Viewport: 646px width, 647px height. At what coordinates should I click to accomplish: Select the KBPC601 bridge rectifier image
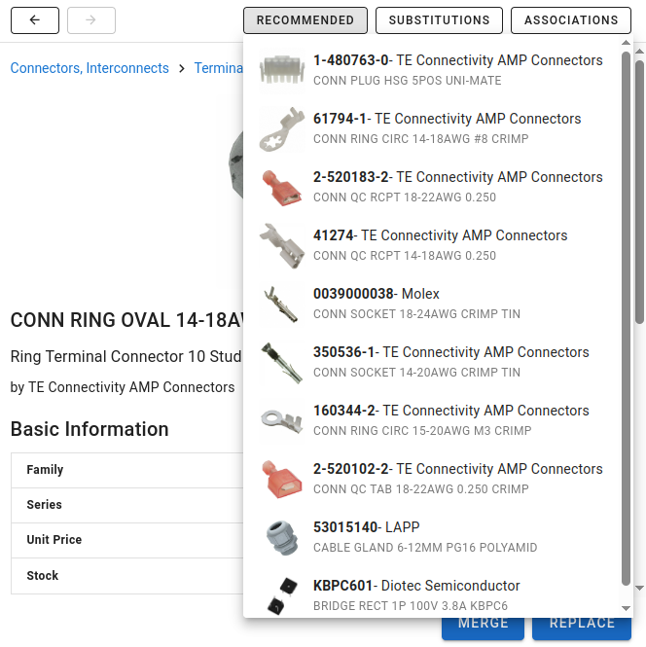point(282,595)
